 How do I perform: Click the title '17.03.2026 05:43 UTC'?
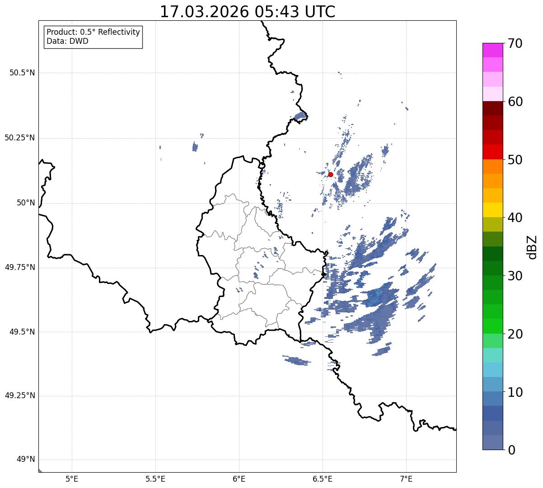pos(248,12)
